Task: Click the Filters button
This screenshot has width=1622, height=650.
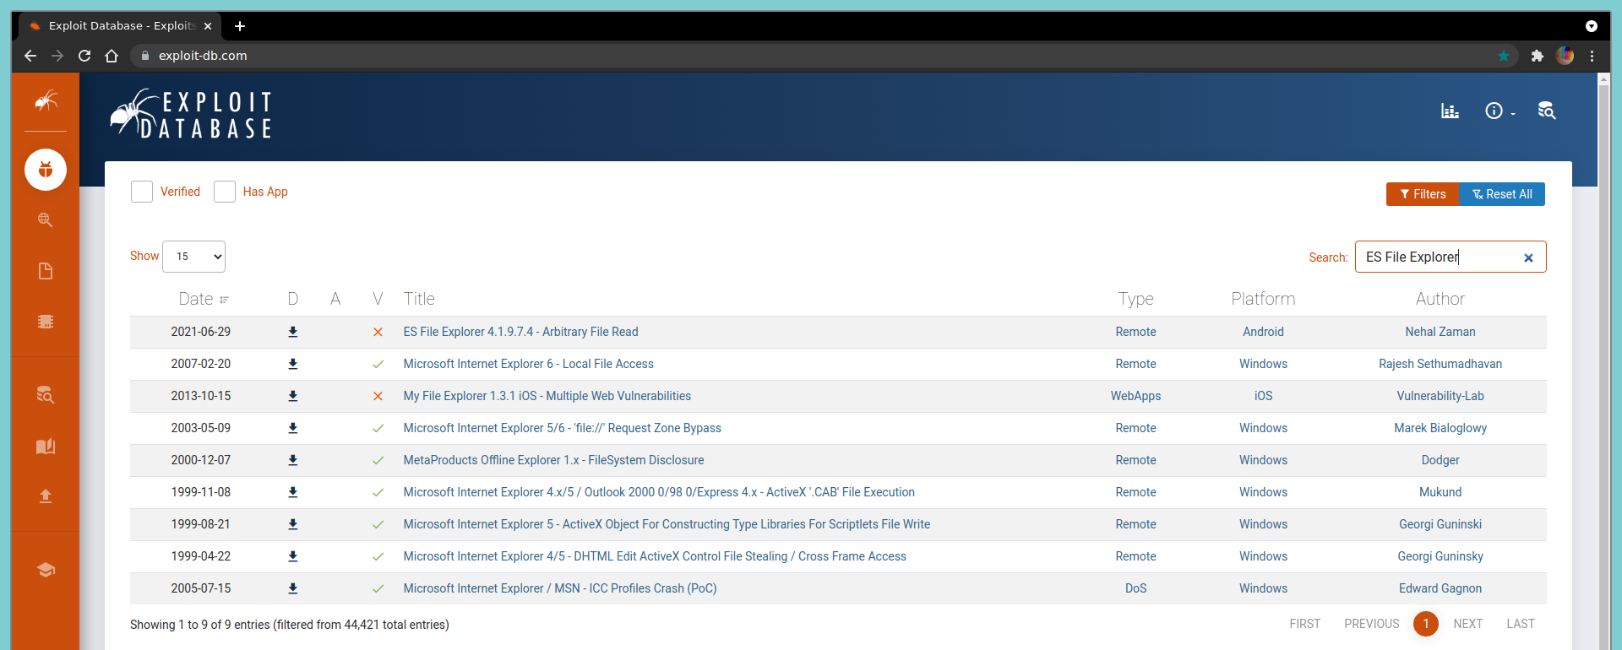Action: click(x=1423, y=194)
